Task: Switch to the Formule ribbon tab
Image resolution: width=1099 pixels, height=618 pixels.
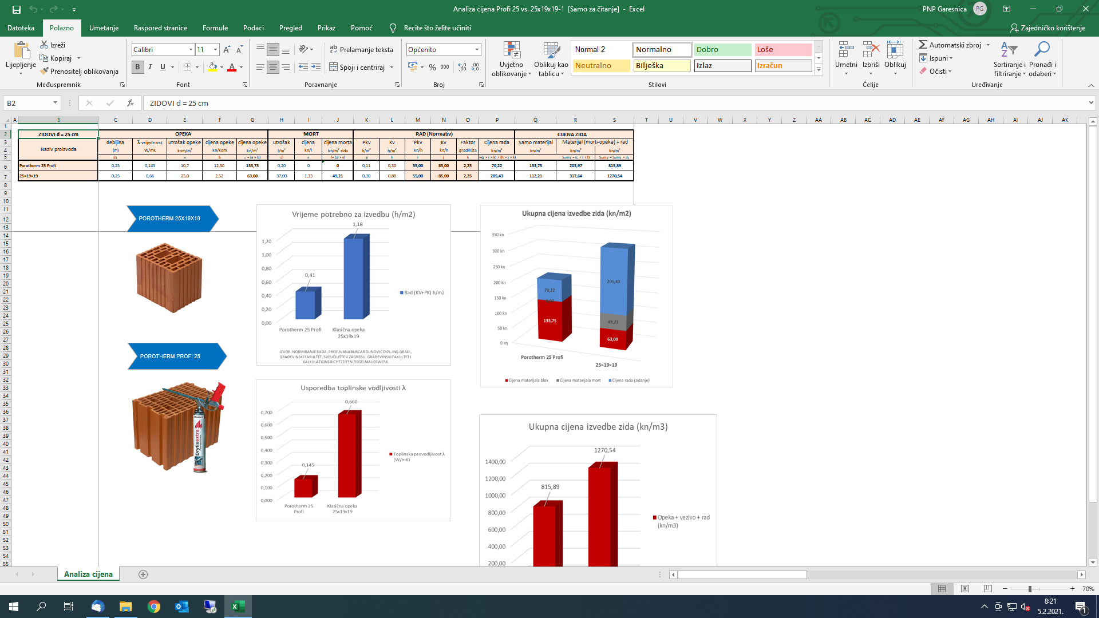Action: 215,27
